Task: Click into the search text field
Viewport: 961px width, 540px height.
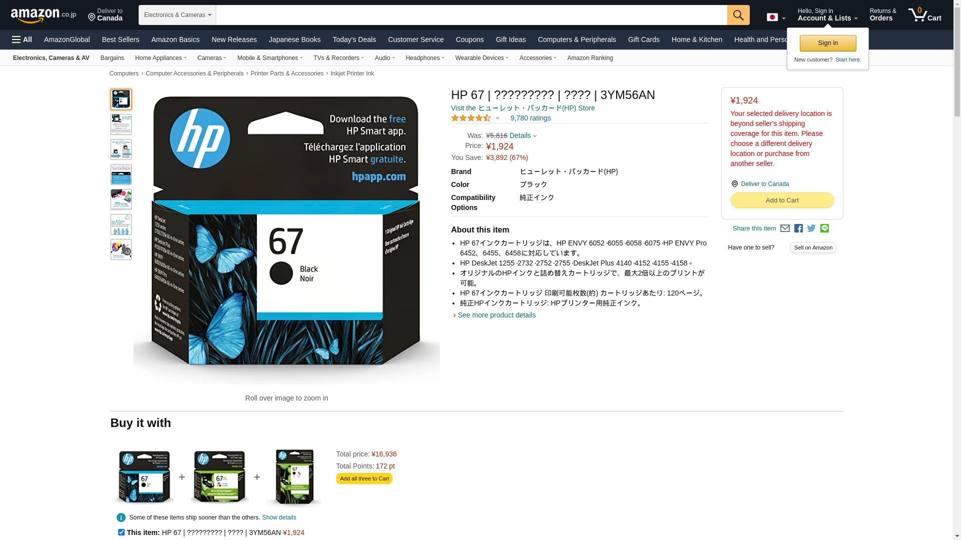Action: click(x=471, y=15)
